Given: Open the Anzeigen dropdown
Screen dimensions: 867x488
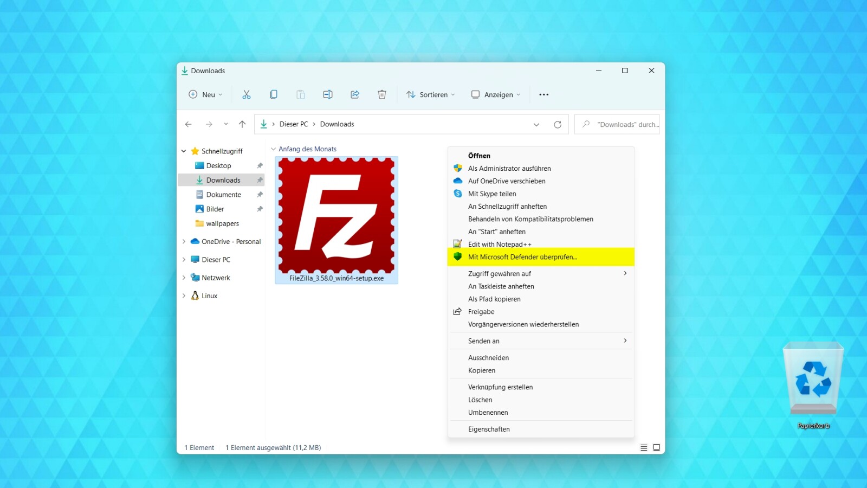Looking at the screenshot, I should (496, 94).
